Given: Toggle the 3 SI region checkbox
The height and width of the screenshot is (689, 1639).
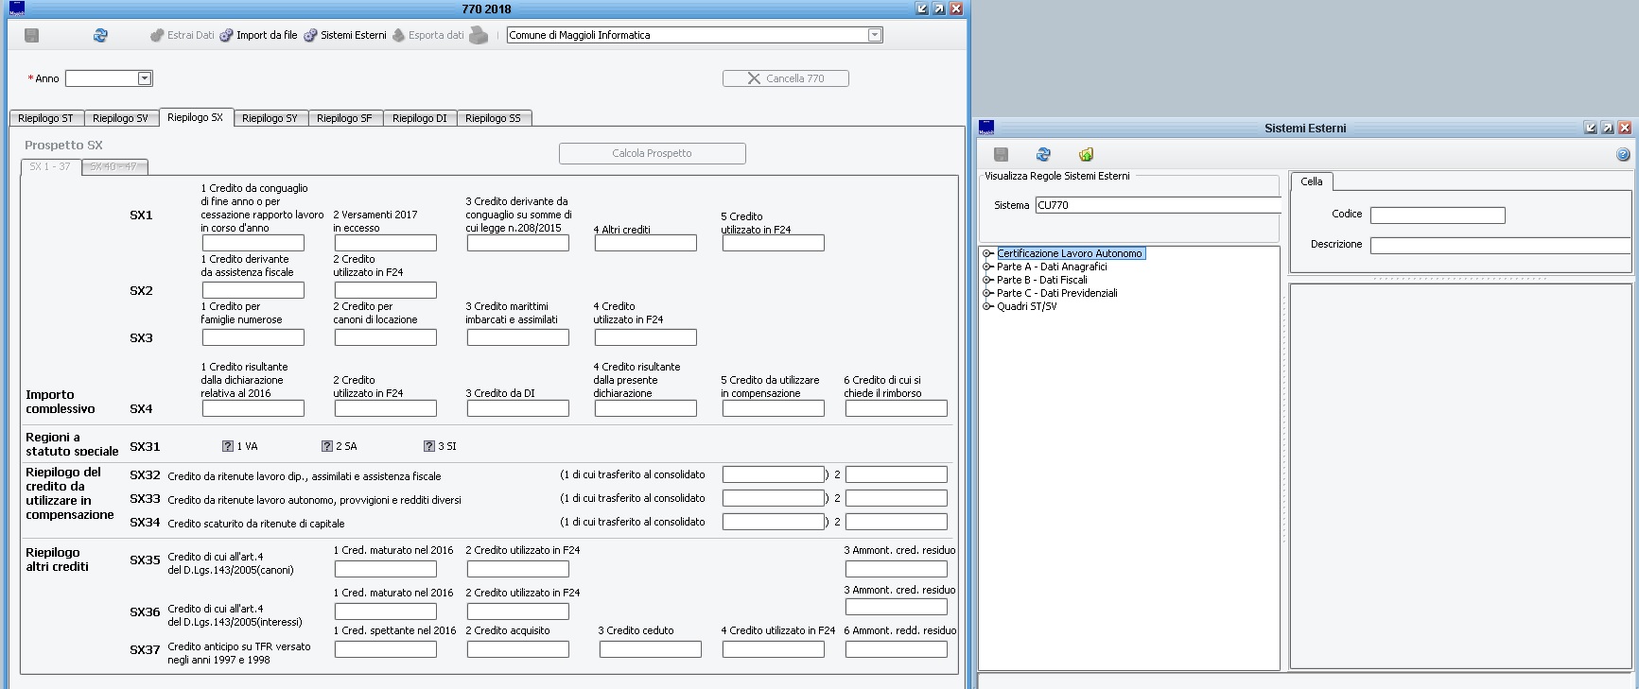Looking at the screenshot, I should (x=428, y=446).
